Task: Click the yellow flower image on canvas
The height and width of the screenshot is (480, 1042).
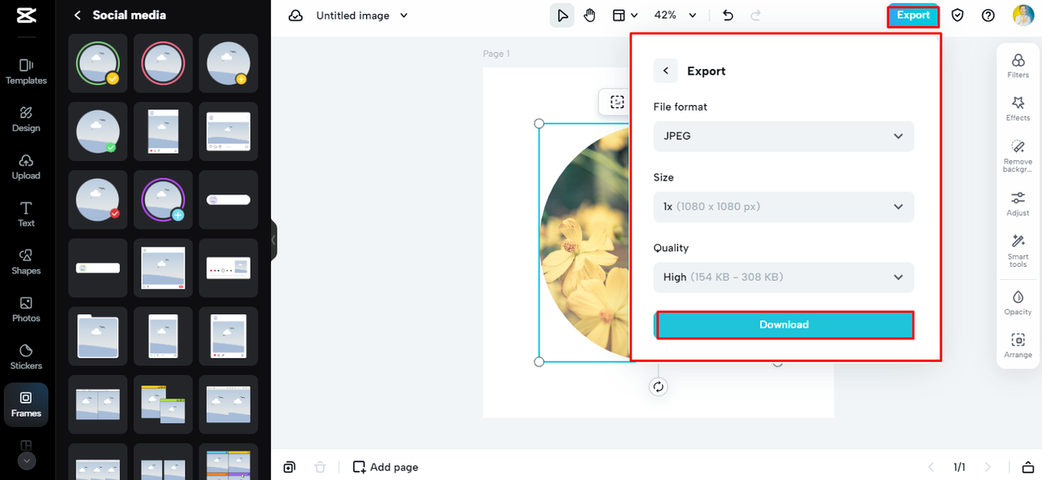Action: [585, 244]
